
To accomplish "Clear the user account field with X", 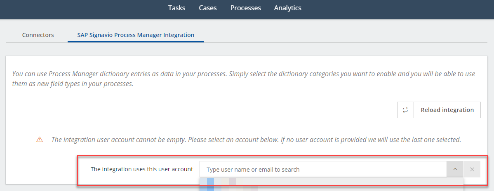I will pyautogui.click(x=472, y=169).
